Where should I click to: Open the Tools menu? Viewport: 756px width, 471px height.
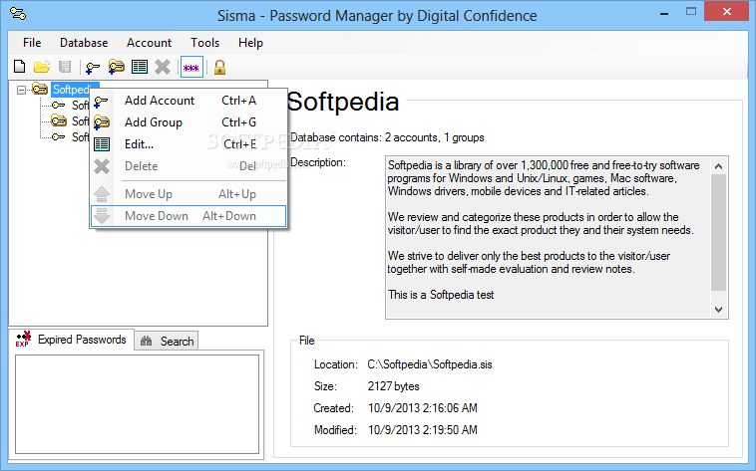point(204,43)
